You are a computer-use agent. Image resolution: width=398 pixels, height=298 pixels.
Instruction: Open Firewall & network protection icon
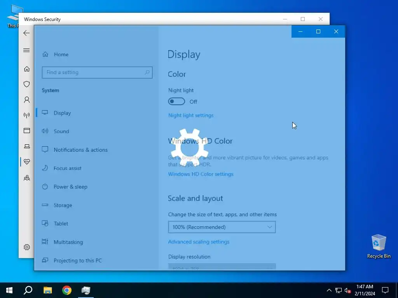[x=27, y=115]
